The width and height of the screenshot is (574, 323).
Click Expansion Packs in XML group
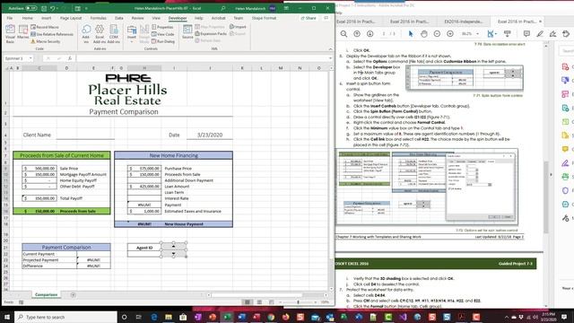(211, 34)
